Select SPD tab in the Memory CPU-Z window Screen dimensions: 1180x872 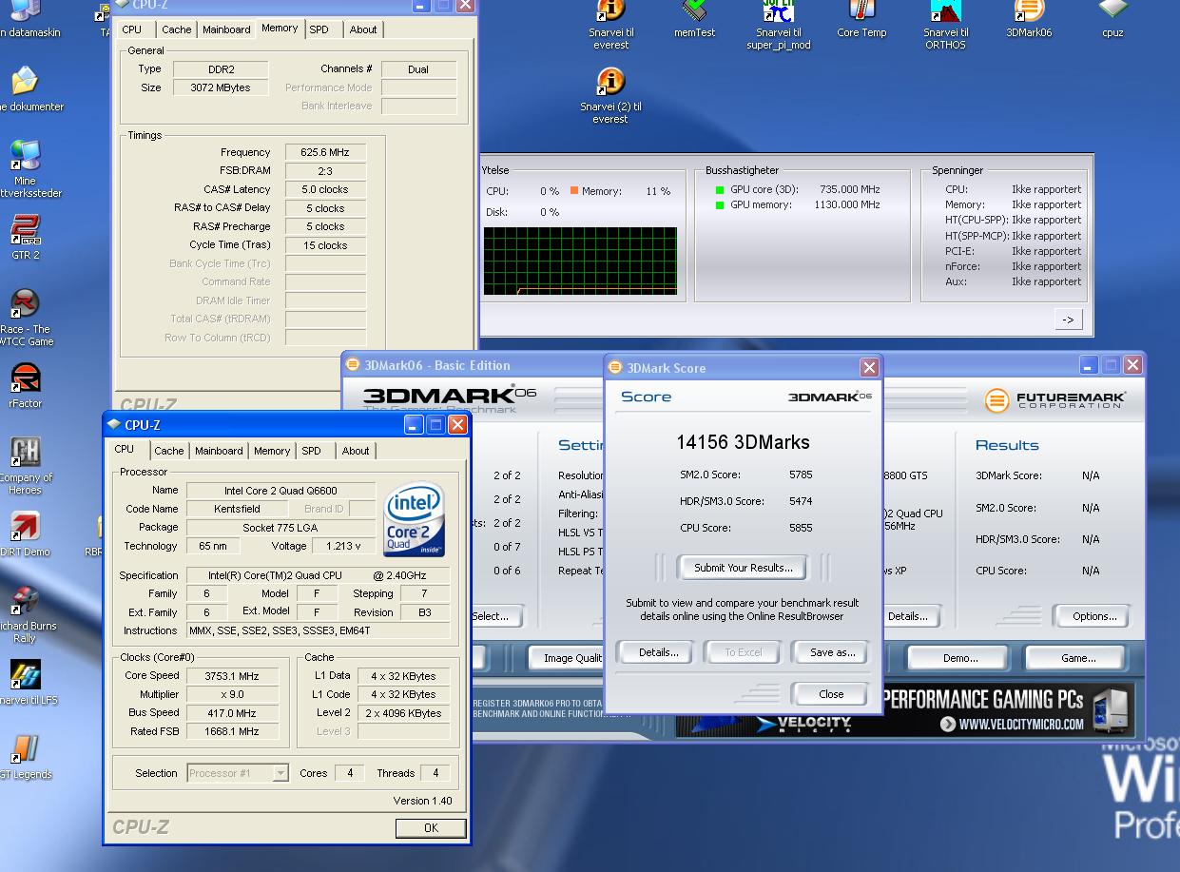point(319,29)
